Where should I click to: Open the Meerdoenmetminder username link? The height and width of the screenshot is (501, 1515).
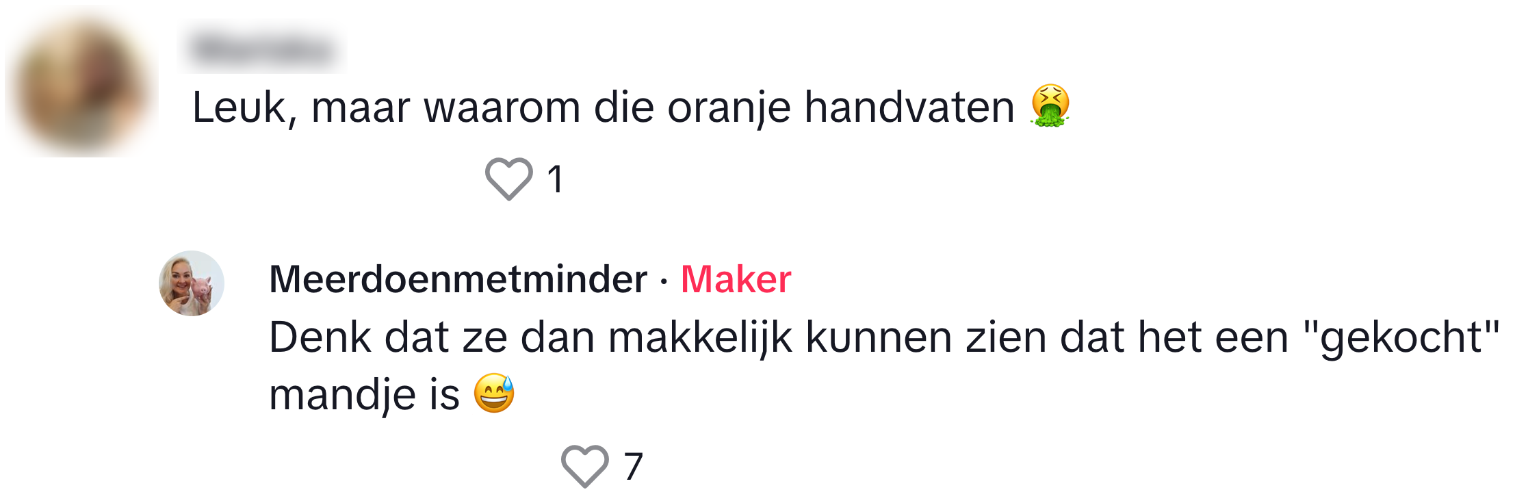pos(458,279)
